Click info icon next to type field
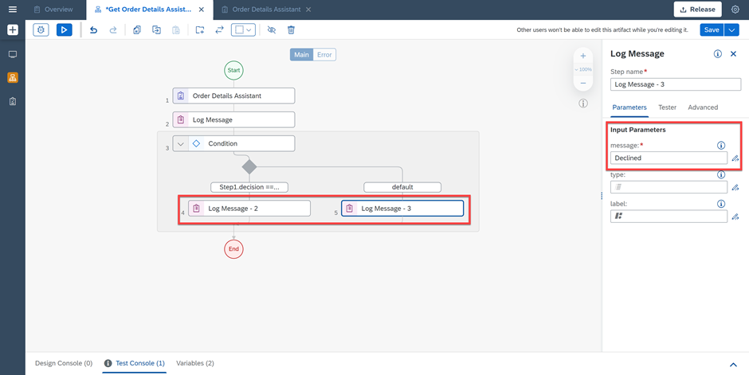749x375 pixels. point(721,174)
